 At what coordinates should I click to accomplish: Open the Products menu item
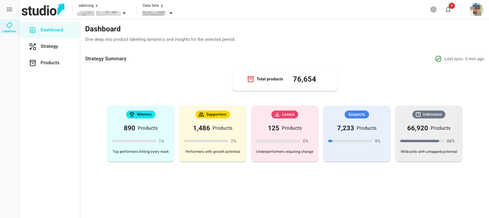click(50, 63)
